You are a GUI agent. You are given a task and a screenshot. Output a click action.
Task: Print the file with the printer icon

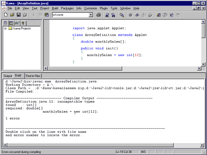pos(98,15)
